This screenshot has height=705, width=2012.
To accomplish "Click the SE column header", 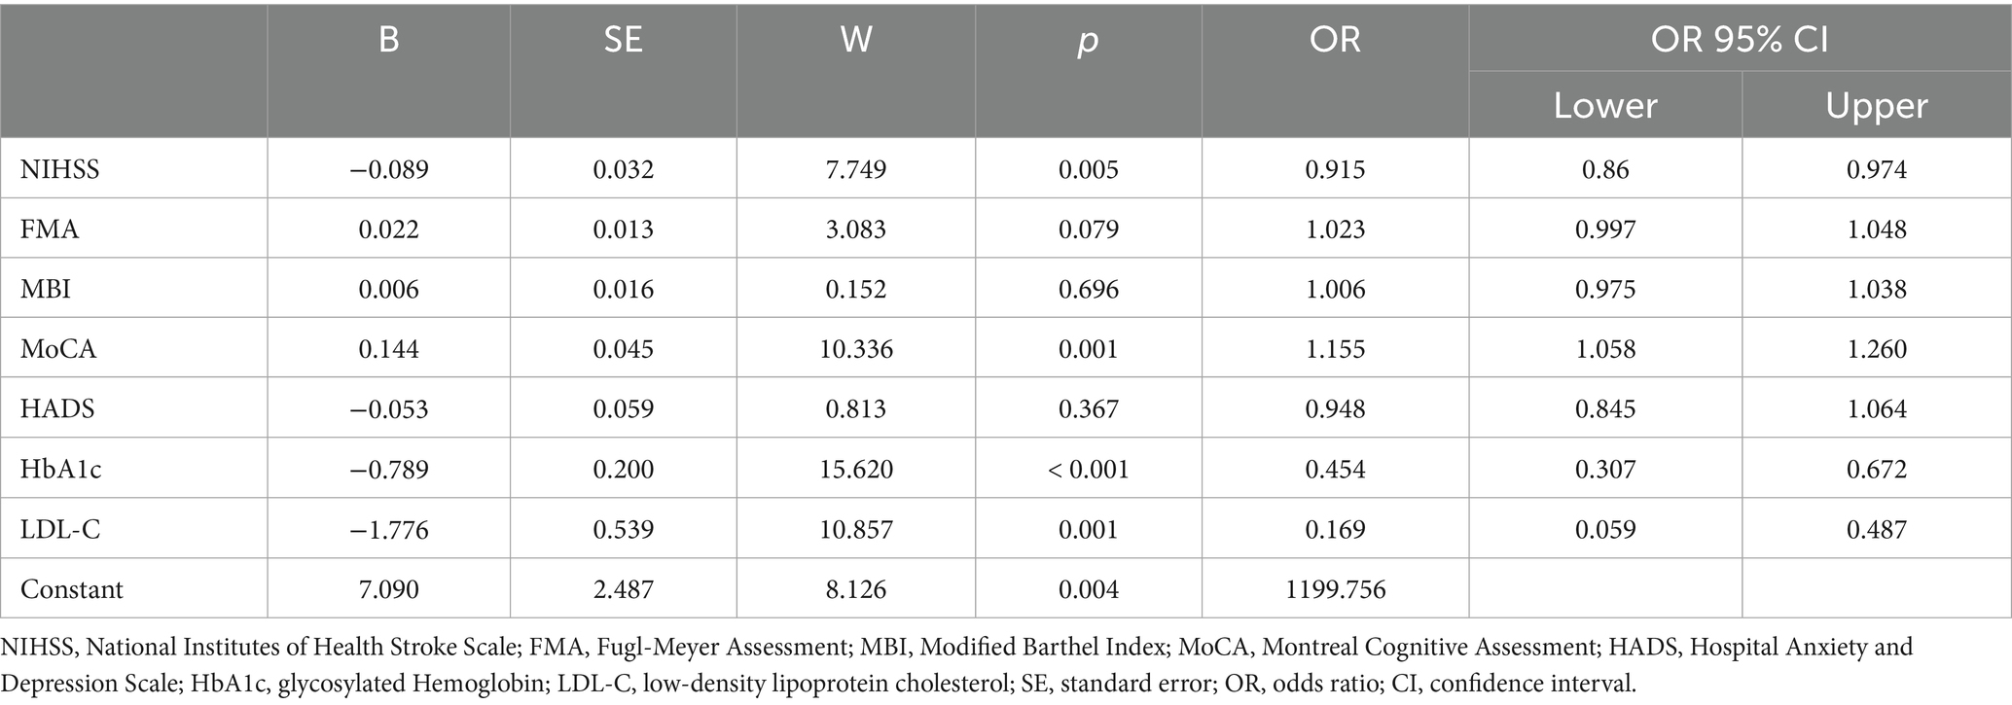I will pos(624,39).
